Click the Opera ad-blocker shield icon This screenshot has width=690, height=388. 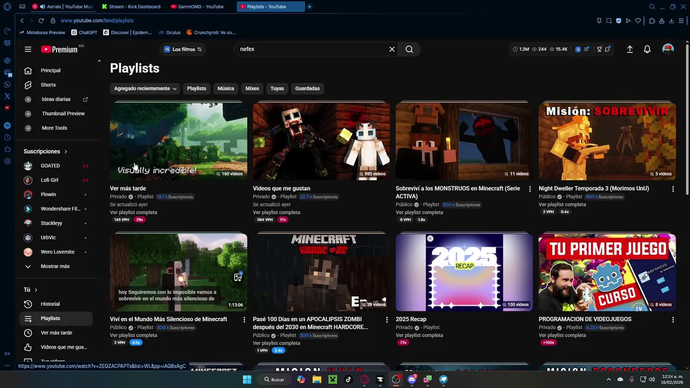[618, 20]
